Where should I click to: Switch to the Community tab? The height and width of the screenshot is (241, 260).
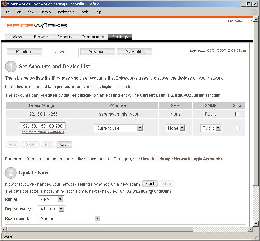coord(92,37)
